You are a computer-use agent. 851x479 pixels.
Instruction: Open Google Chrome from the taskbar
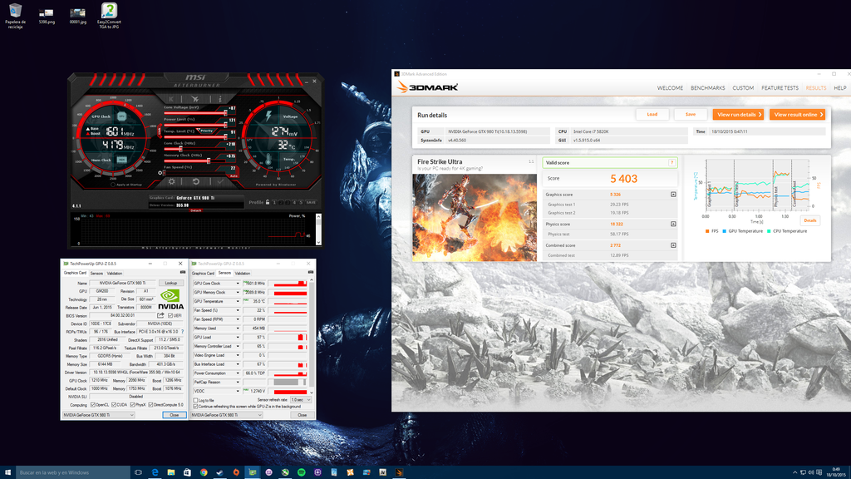click(x=204, y=472)
